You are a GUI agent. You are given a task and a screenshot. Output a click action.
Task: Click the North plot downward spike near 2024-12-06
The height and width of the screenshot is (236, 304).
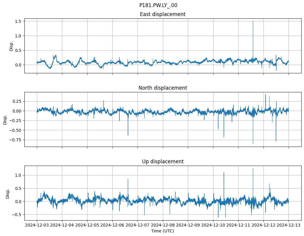128,135
